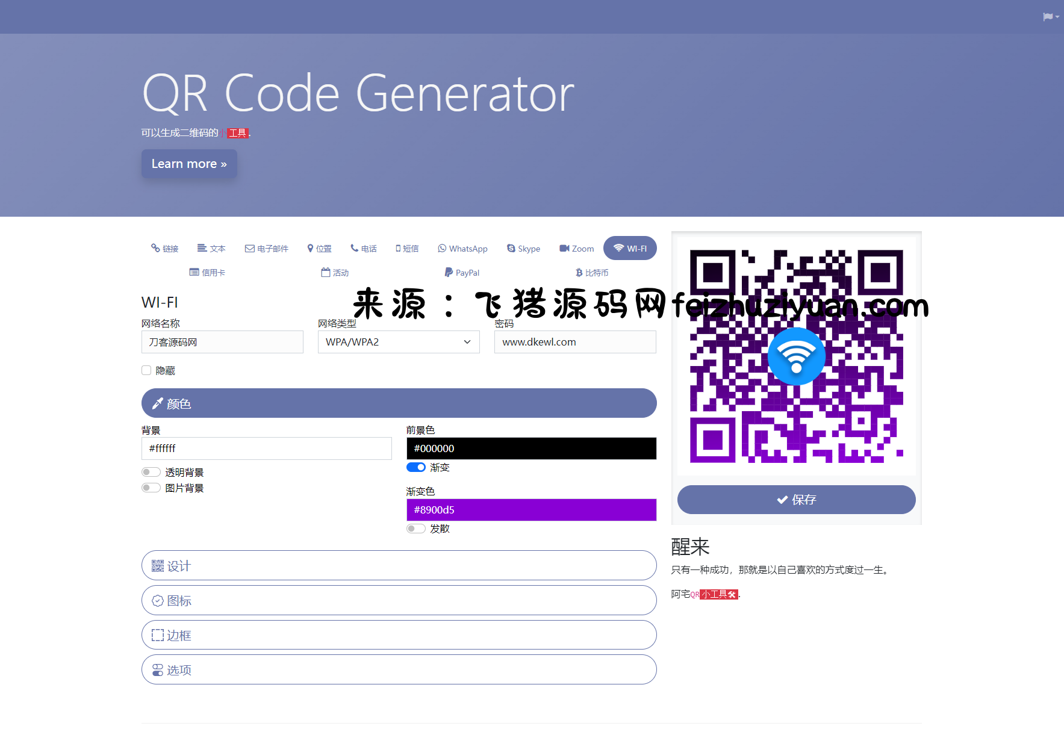
Task: Open the 网络类型 WPA/WPA2 dropdown
Action: coord(398,342)
